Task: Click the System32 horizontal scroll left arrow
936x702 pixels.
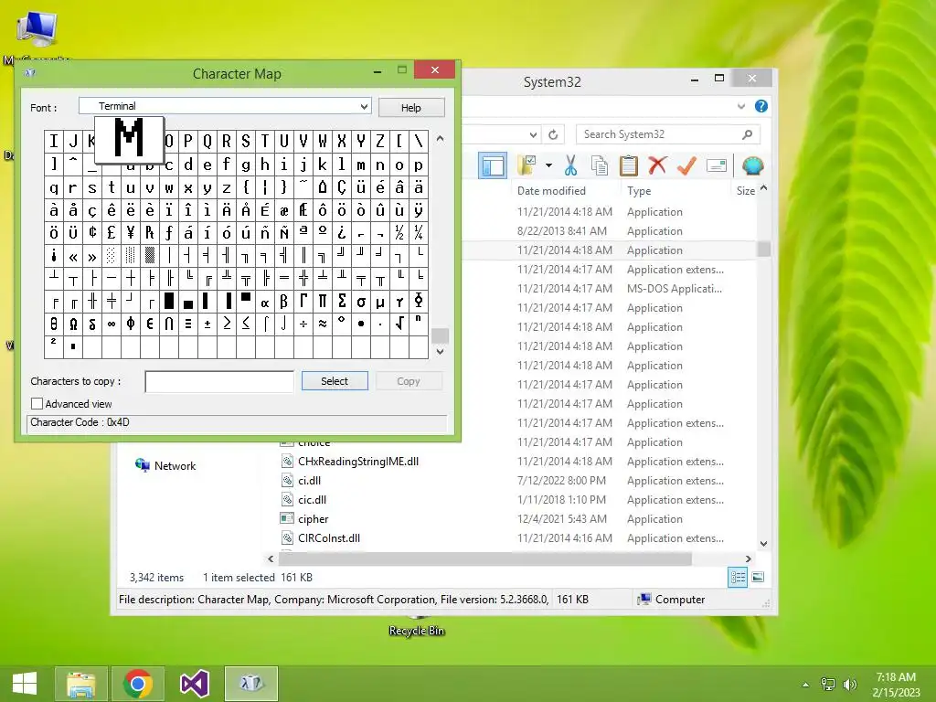Action: coord(271,558)
